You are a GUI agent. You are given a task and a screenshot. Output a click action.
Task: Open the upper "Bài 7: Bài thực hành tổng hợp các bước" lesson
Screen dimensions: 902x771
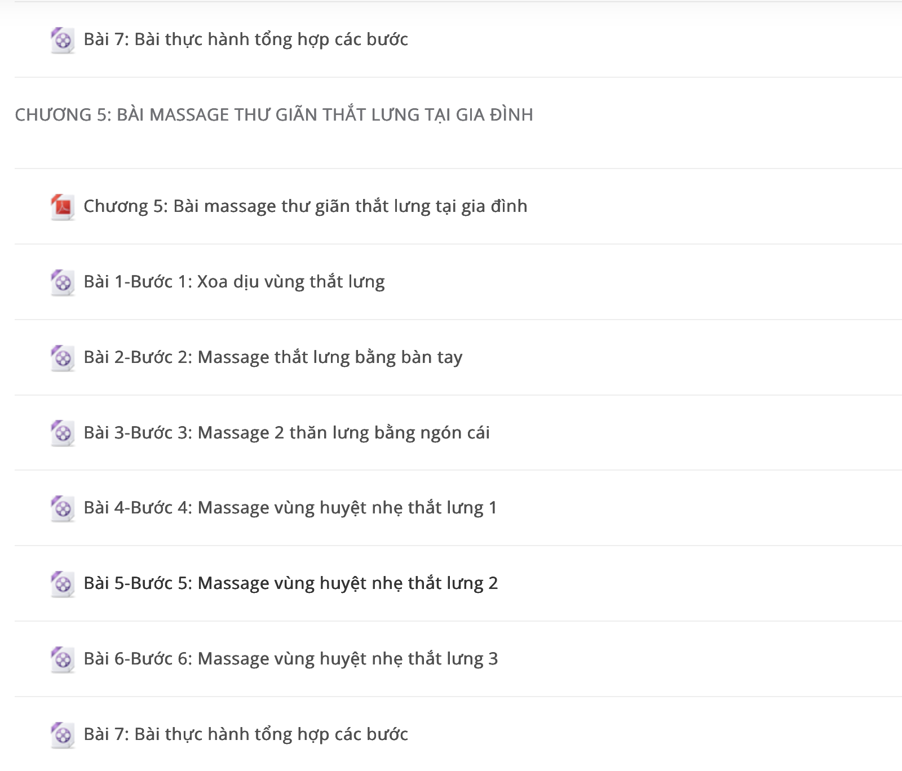pos(246,39)
